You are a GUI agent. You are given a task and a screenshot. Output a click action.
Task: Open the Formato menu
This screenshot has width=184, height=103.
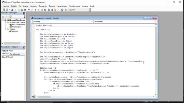point(33,6)
